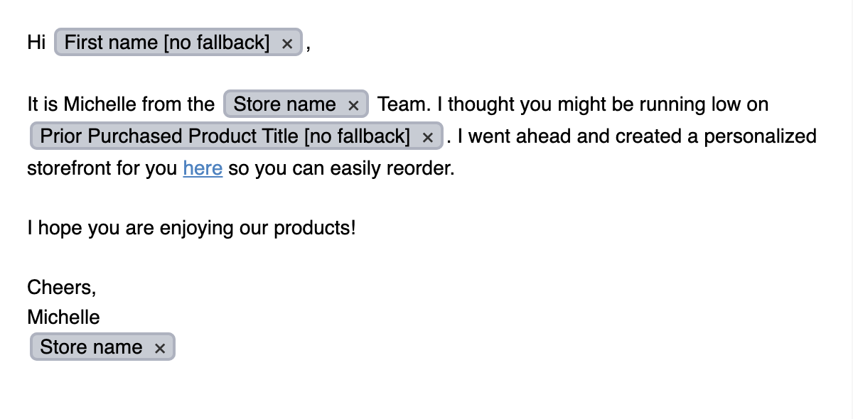Select the First name [no fallback] tag
The height and width of the screenshot is (419, 853).
(x=167, y=43)
